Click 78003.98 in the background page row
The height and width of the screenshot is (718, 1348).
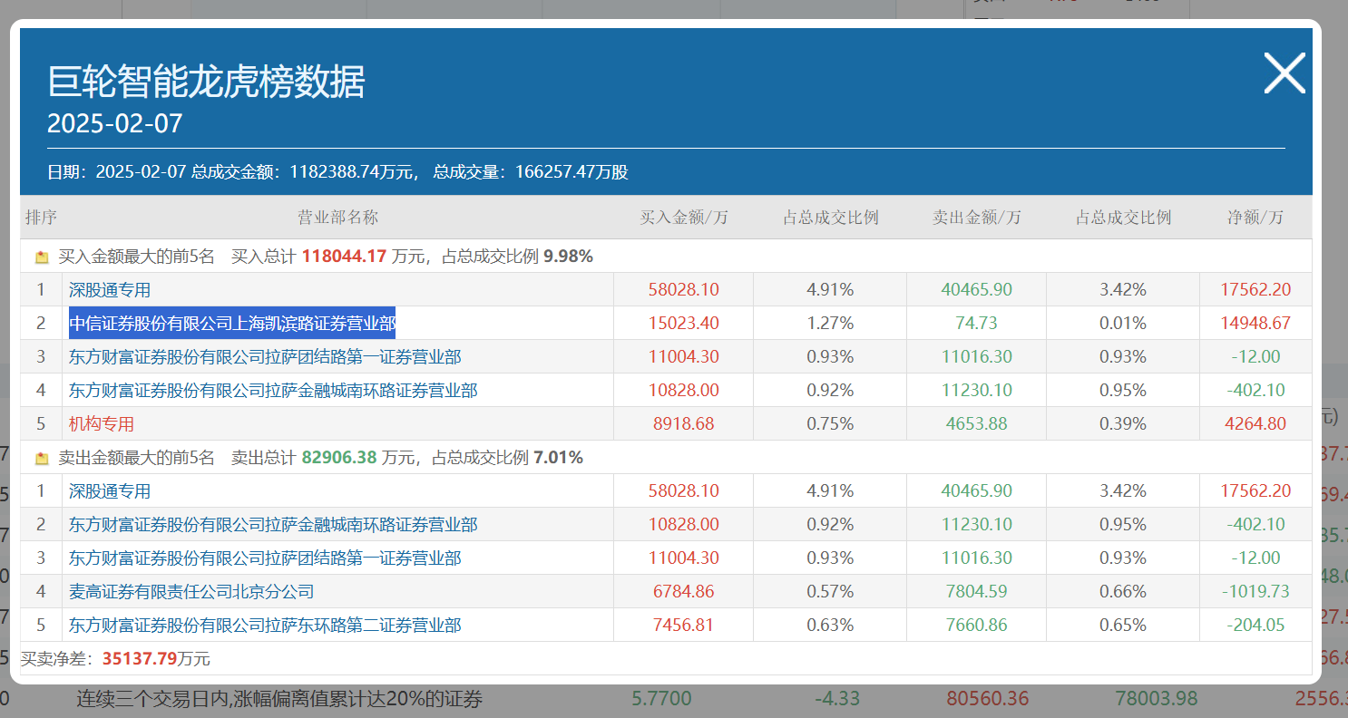tap(1156, 699)
